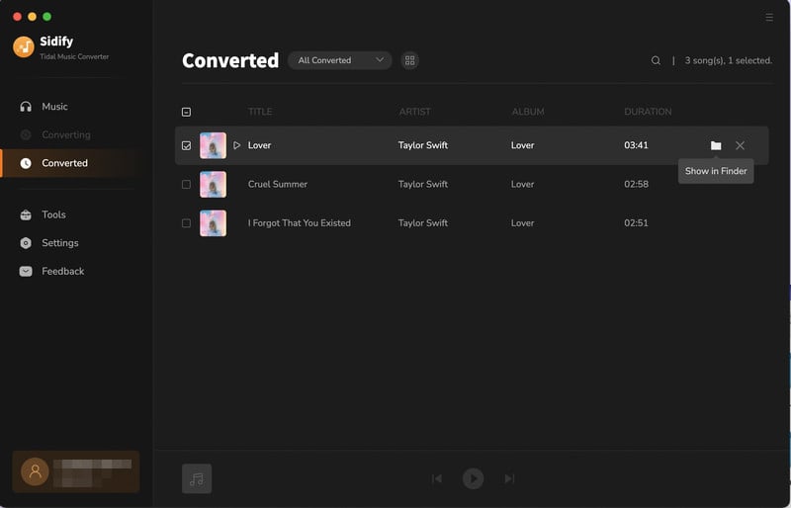Screen dimensions: 791x508
Task: Click the user avatar icon
Action: (x=35, y=471)
